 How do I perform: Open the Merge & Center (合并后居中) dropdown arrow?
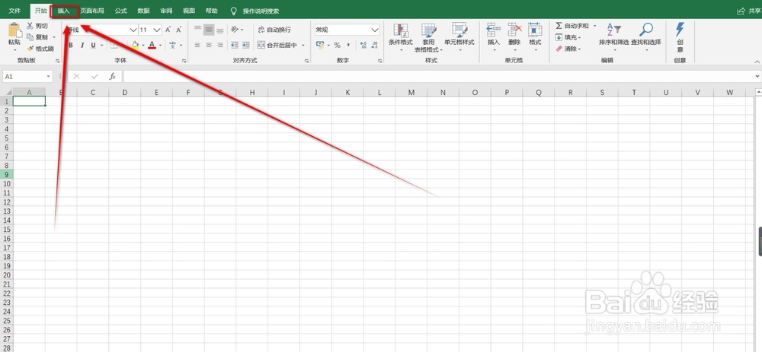(x=303, y=45)
